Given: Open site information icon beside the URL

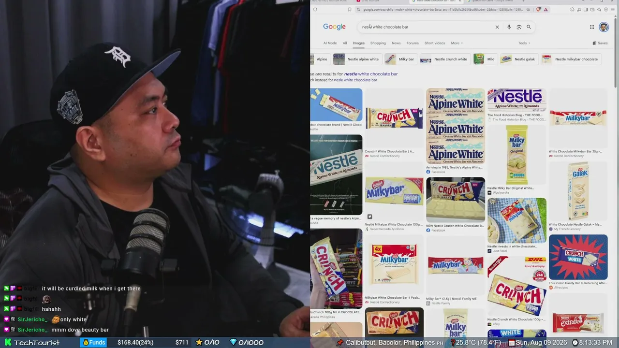Looking at the screenshot, I should tap(358, 9).
